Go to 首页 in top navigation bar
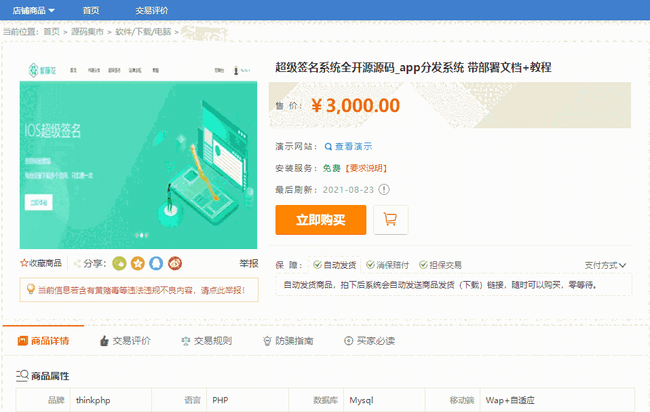The image size is (650, 412). [x=91, y=10]
